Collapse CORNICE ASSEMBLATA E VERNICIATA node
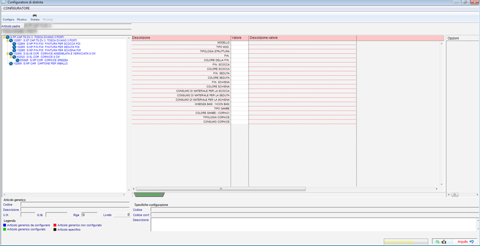Screen dimensions: 480x246 [x=7, y=54]
